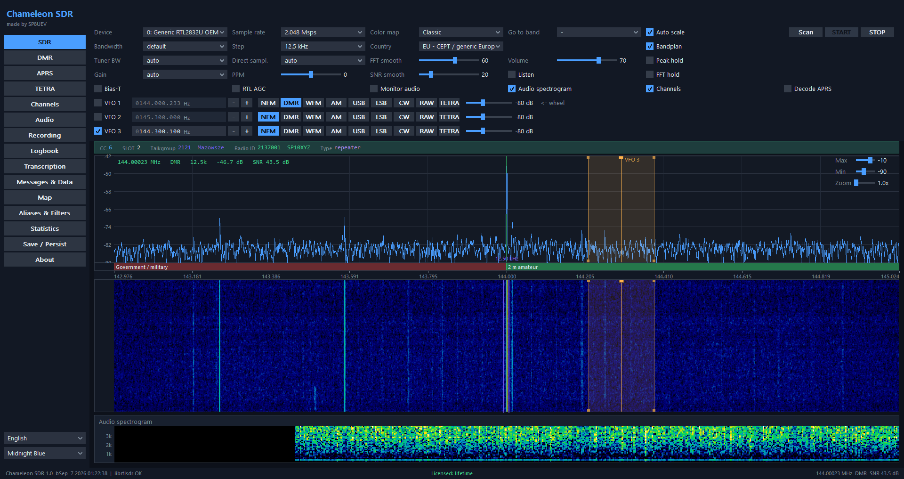This screenshot has width=904, height=479.
Task: Toggle the RTL AGC checkbox
Action: tap(236, 89)
